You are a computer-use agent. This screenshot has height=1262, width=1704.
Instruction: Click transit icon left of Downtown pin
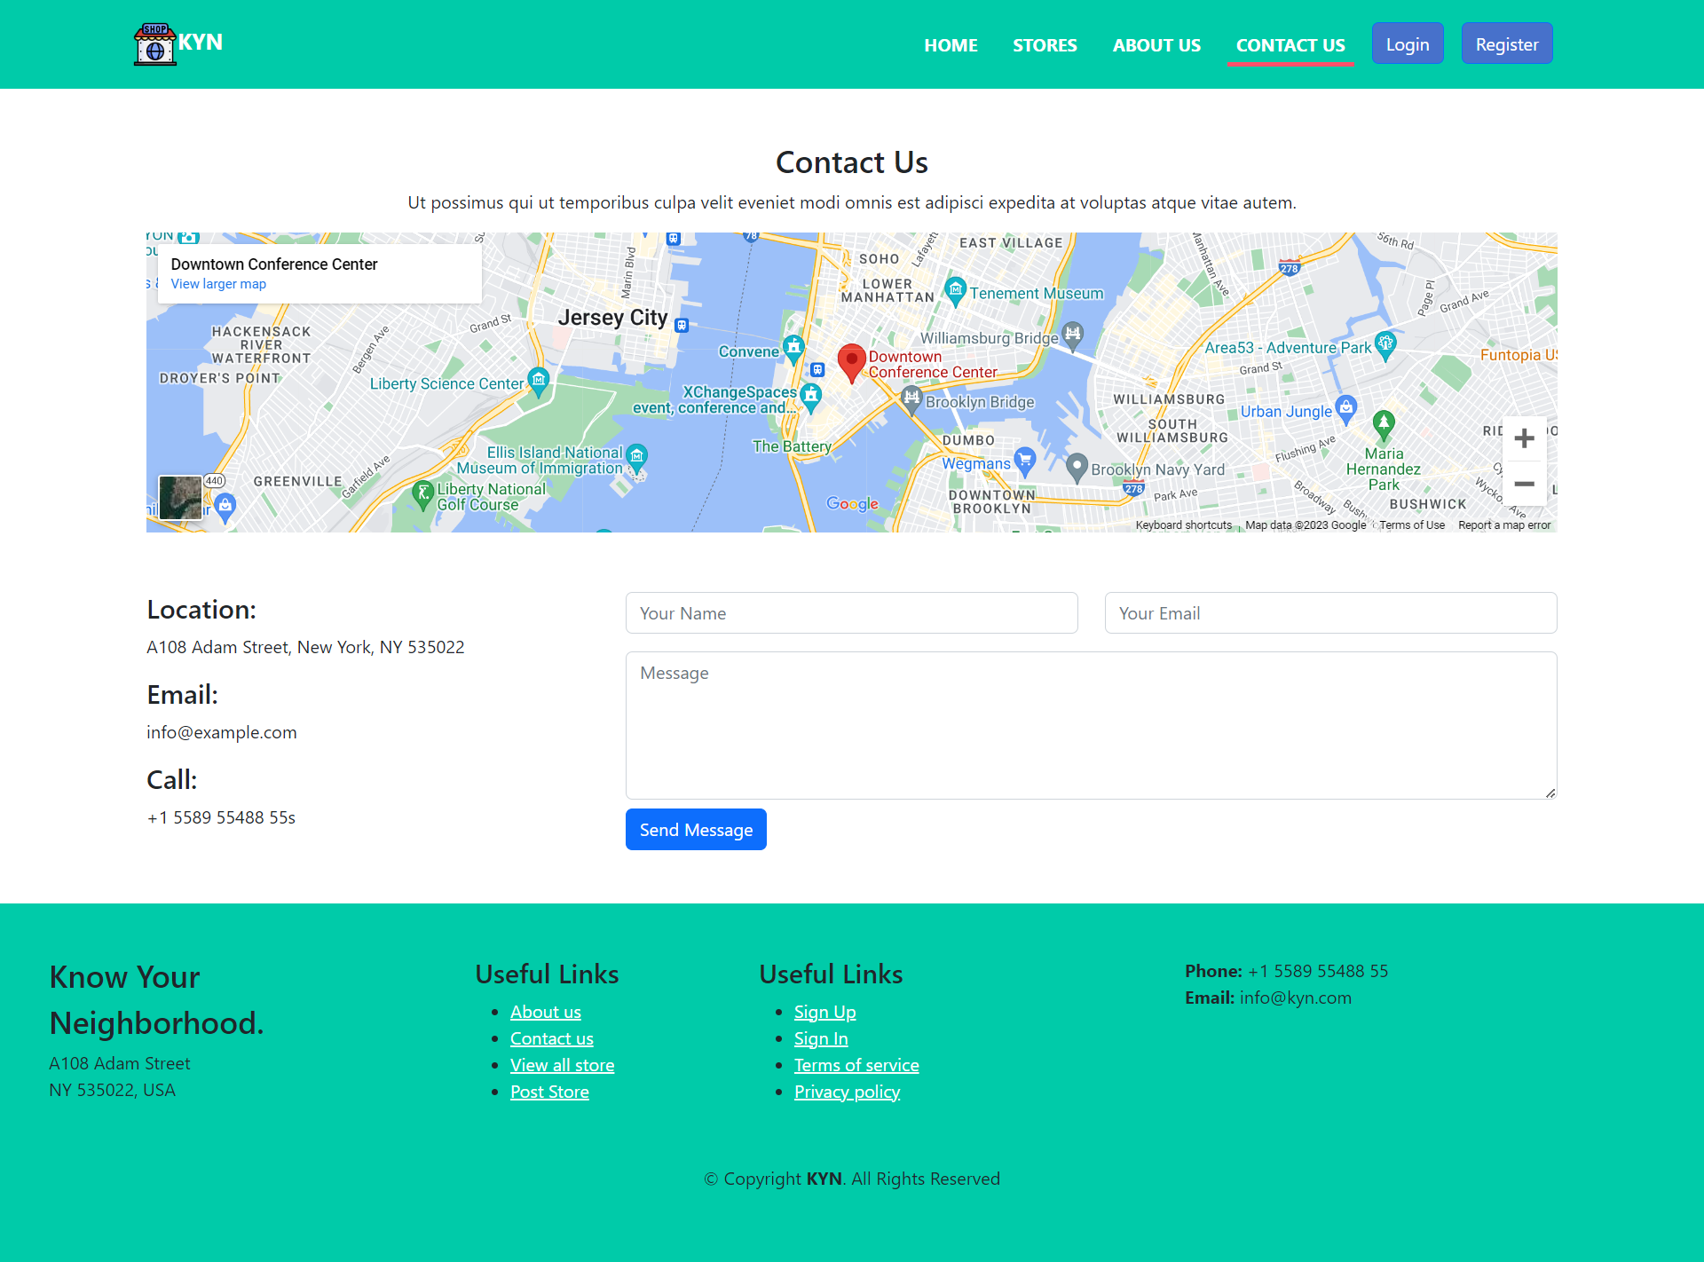pyautogui.click(x=818, y=370)
